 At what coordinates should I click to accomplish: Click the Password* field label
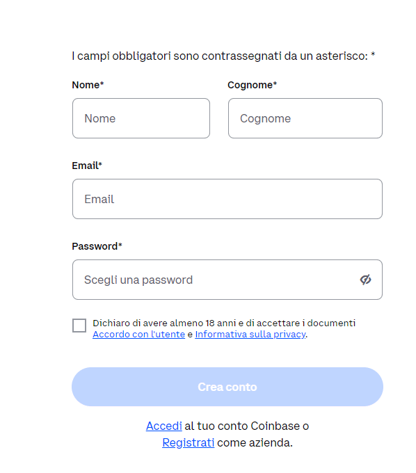pyautogui.click(x=97, y=246)
